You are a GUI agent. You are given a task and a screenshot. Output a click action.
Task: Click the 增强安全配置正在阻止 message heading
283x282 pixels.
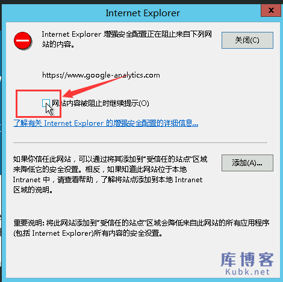(126, 34)
